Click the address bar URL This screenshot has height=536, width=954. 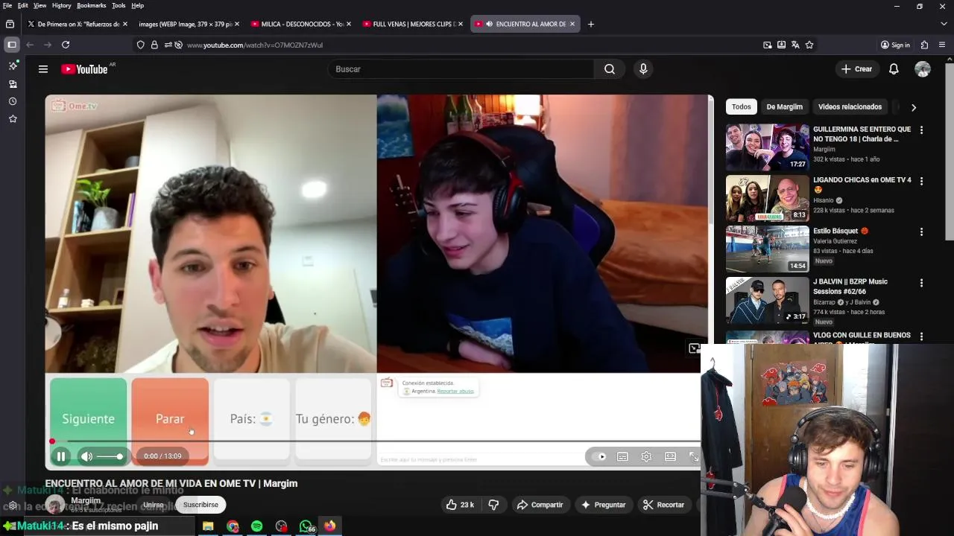[255, 45]
